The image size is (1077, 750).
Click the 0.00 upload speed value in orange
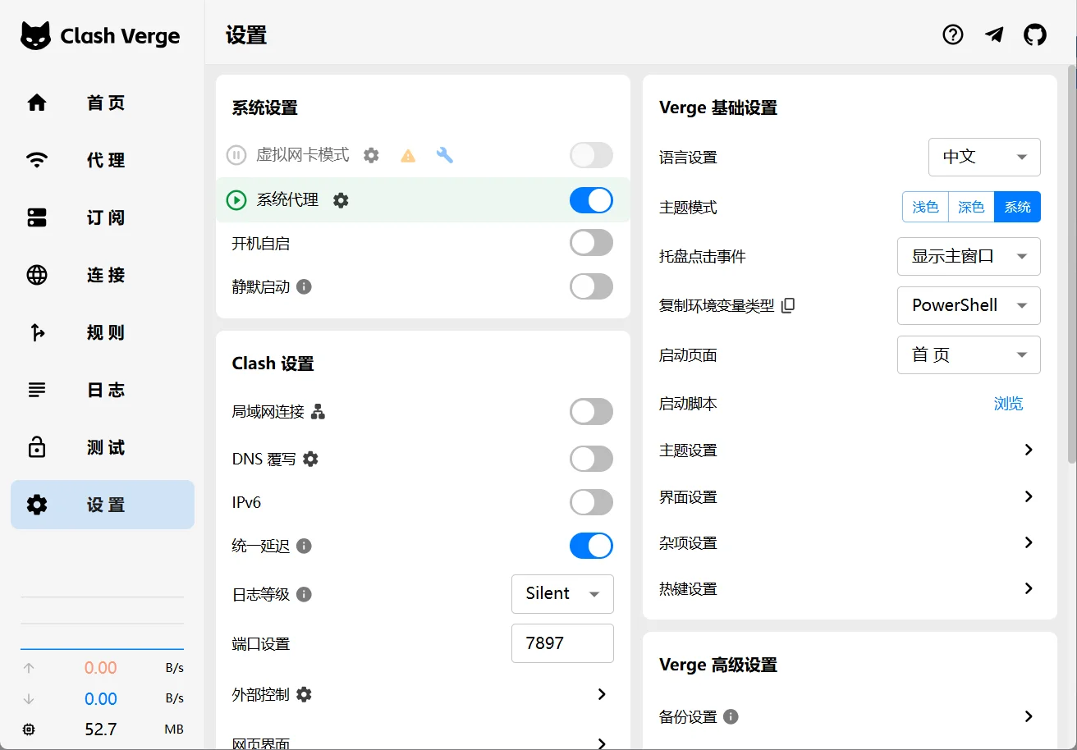point(101,668)
